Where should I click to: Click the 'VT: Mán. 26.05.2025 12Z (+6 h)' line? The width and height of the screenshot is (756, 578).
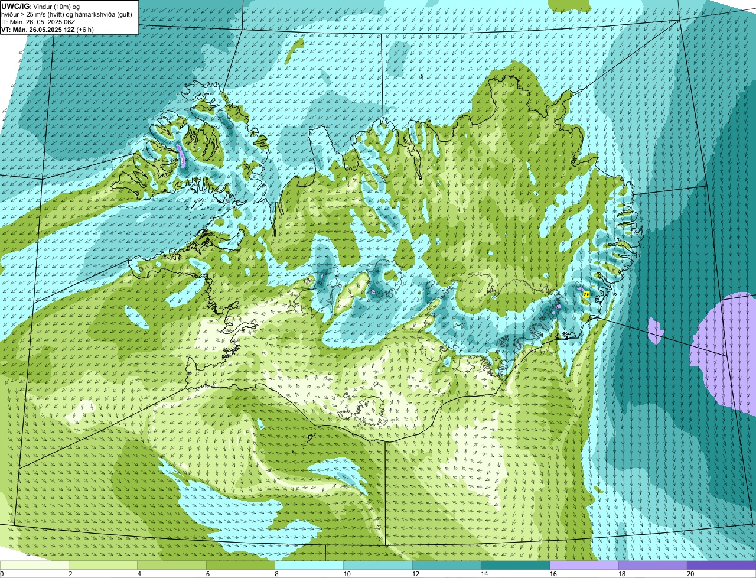point(48,30)
